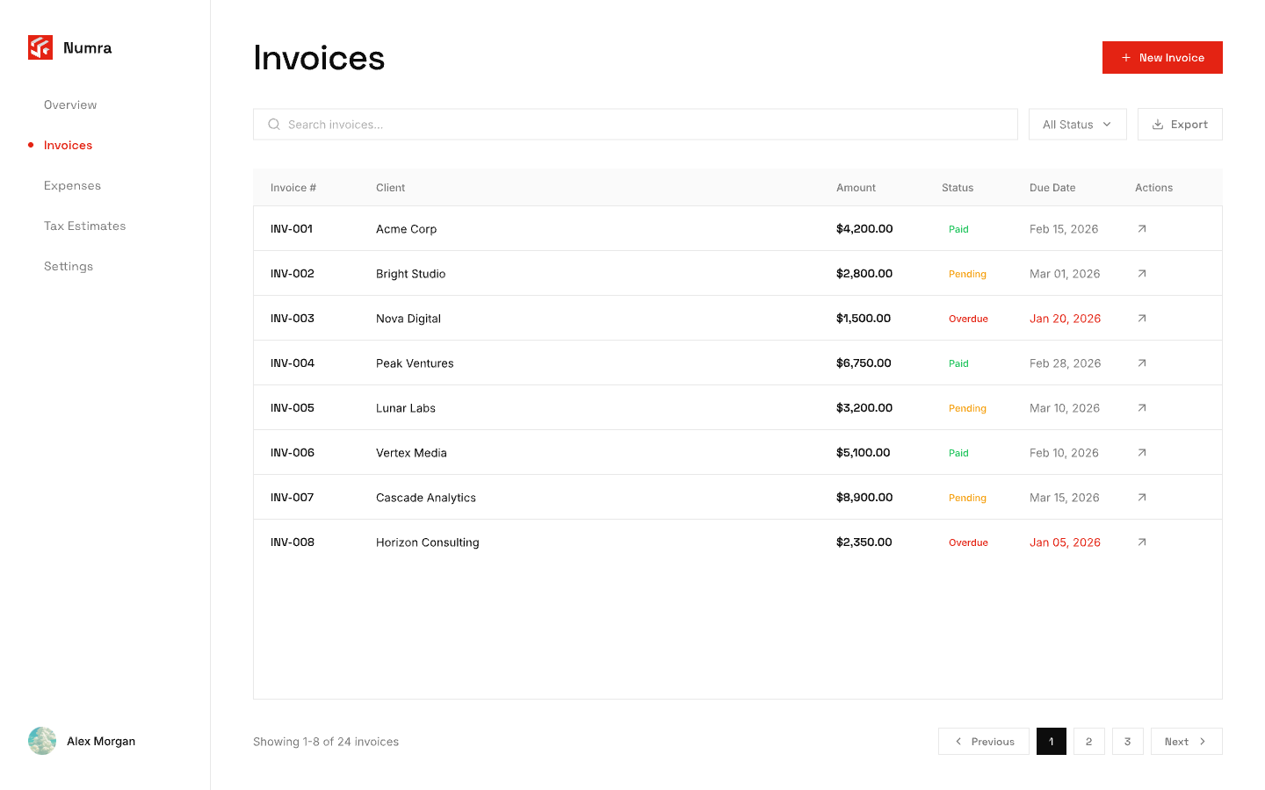The height and width of the screenshot is (790, 1265).
Task: Click the search magnifier icon
Action: coord(273,124)
